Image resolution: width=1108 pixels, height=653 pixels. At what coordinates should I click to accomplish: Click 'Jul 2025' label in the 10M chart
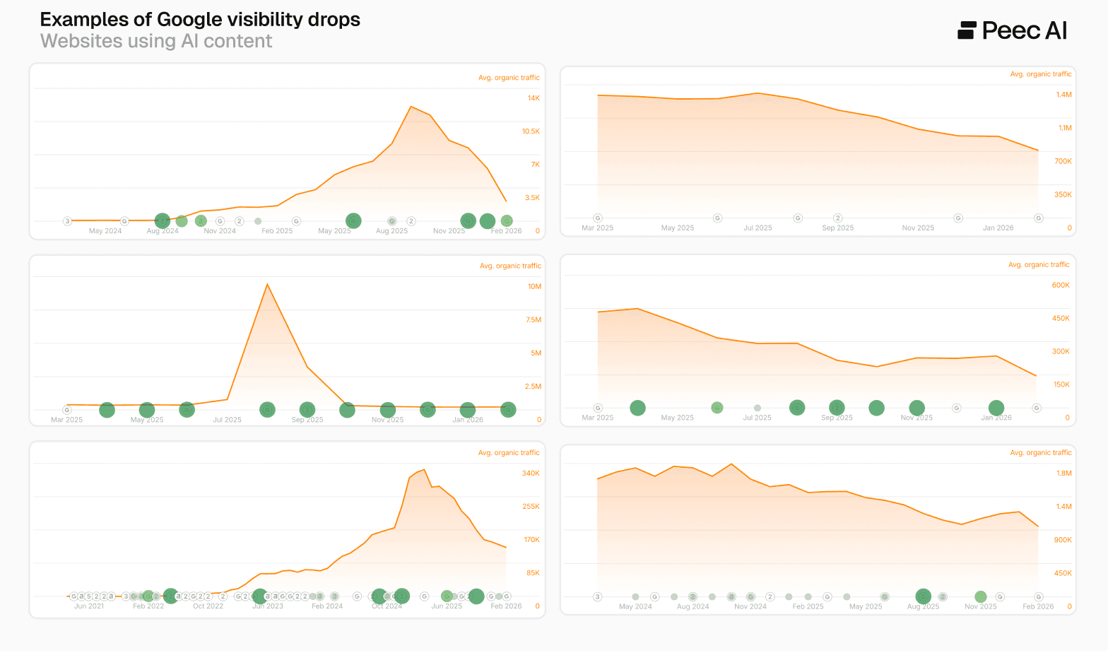(x=228, y=420)
